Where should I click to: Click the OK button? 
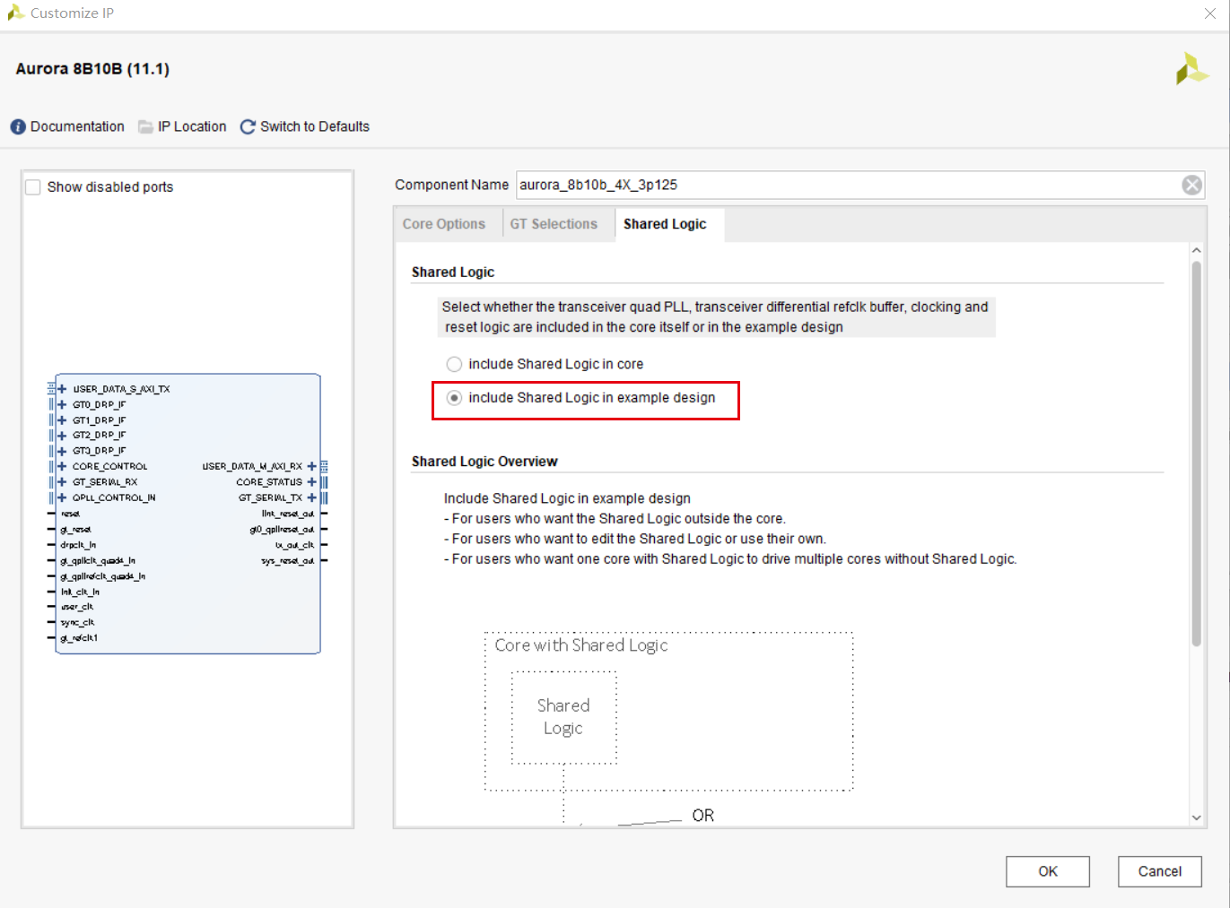(1048, 871)
